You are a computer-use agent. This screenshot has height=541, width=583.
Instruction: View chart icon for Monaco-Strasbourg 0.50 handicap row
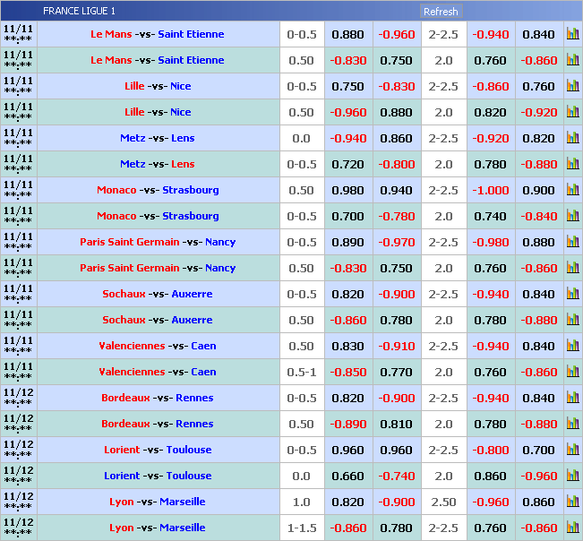coord(572,191)
